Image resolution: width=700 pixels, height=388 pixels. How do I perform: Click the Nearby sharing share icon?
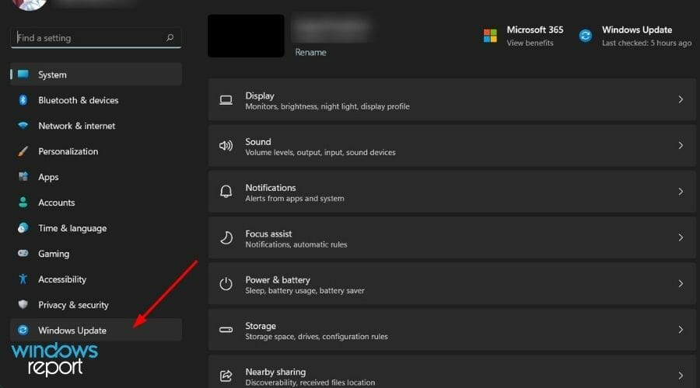(226, 376)
